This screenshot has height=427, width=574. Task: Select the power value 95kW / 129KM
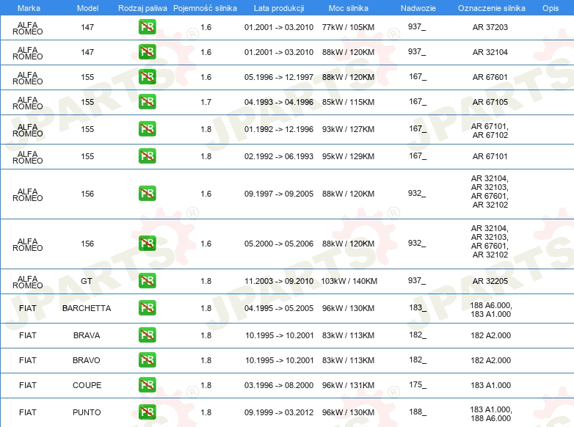pyautogui.click(x=348, y=156)
